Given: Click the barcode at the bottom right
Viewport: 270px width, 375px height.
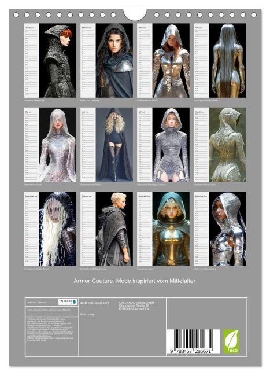Looking at the screenshot, I should coord(193,341).
